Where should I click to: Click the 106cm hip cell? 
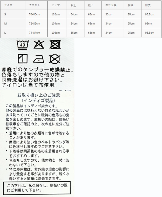54,33
